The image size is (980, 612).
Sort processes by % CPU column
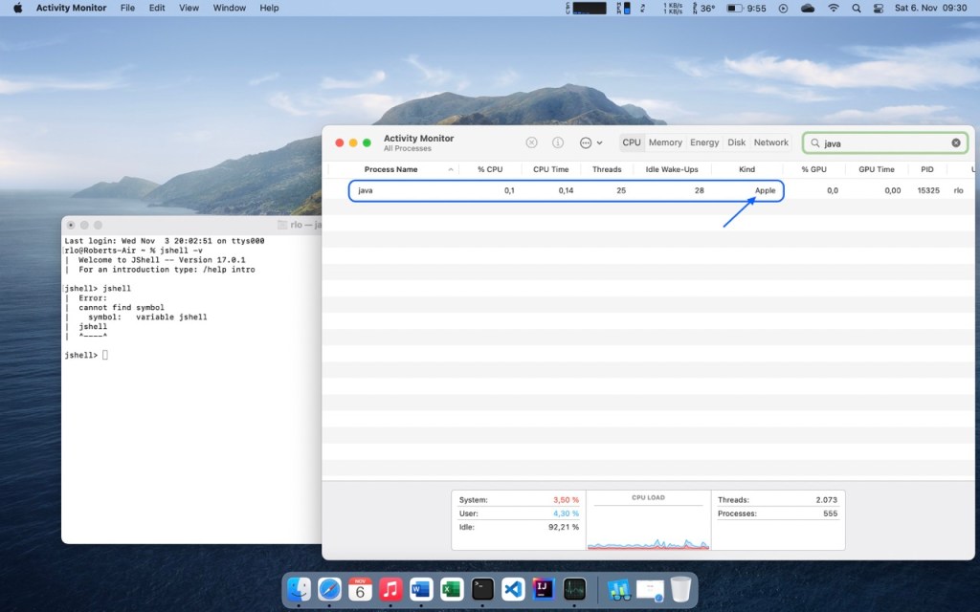coord(490,169)
